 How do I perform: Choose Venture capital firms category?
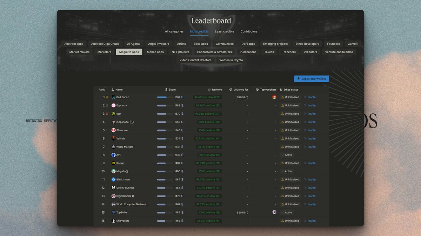click(339, 52)
